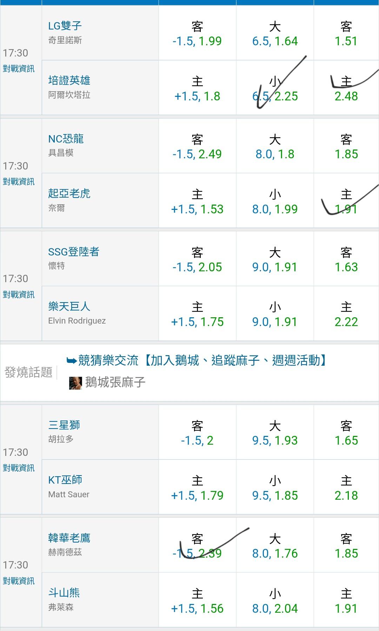Open 對戰資訊 for the 三星獅 game
This screenshot has width=379, height=631.
tap(19, 468)
